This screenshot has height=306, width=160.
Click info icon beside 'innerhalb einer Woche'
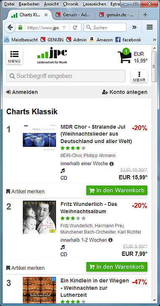click(x=112, y=163)
